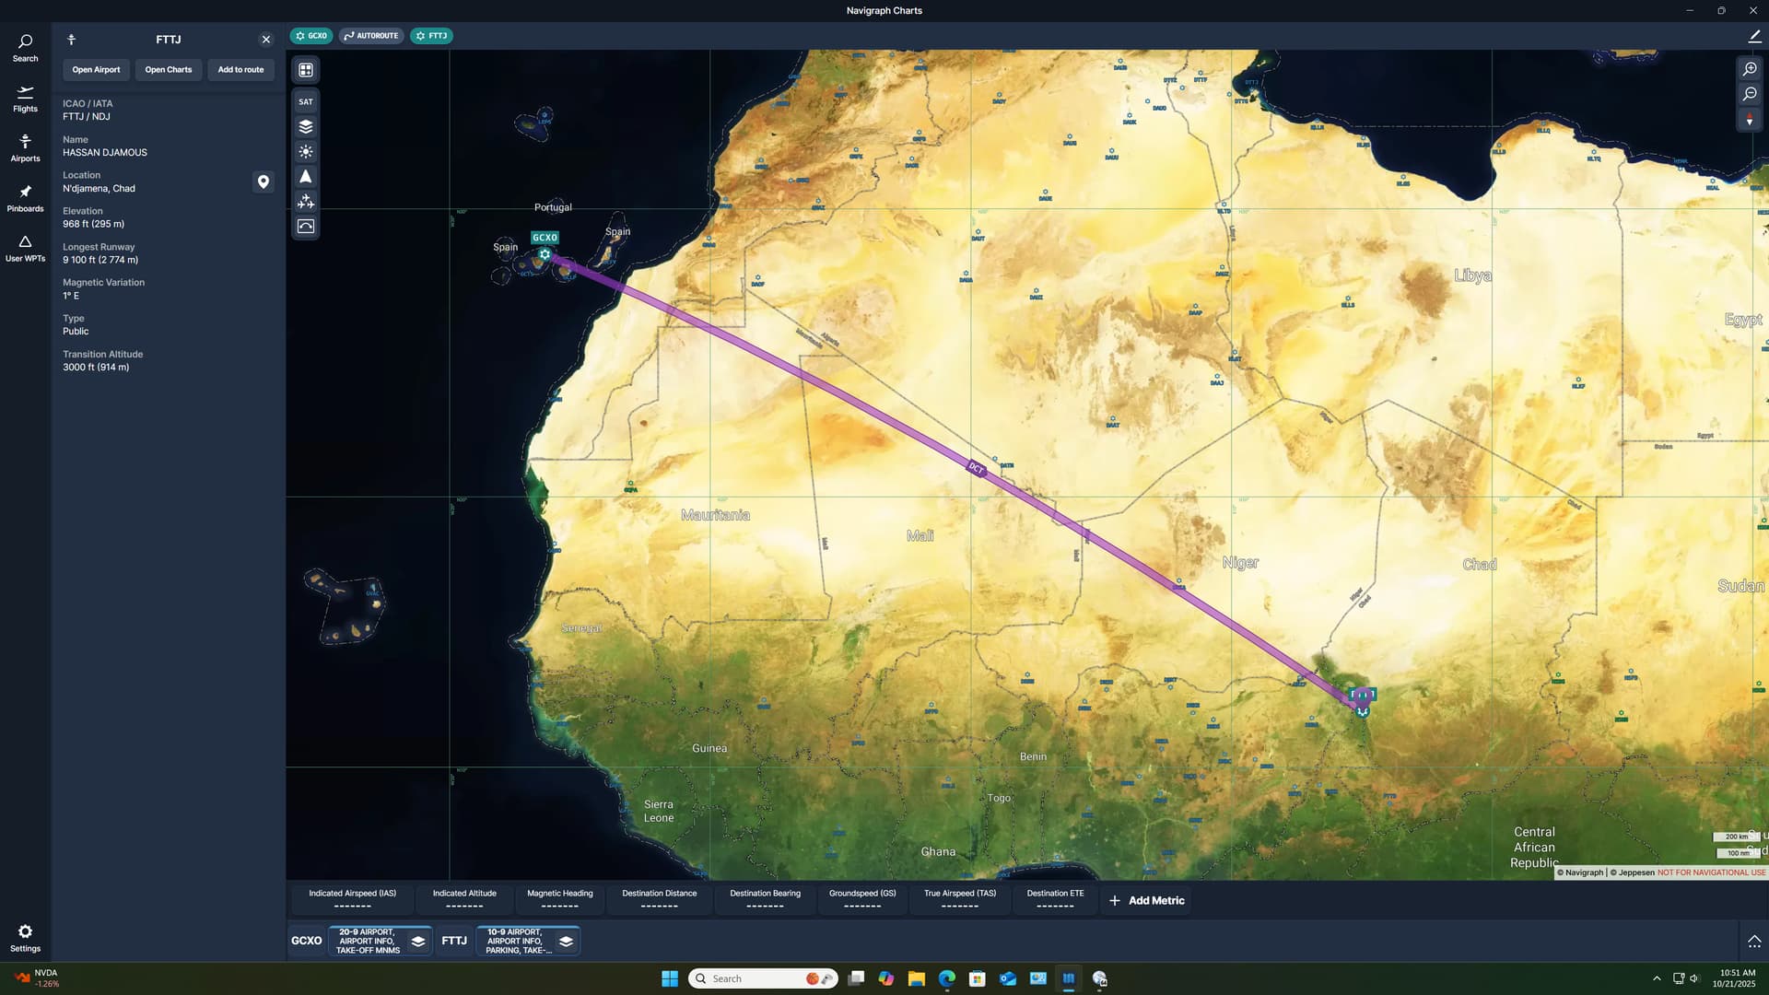Open the map widgets grid icon
This screenshot has height=995, width=1769.
click(x=306, y=70)
